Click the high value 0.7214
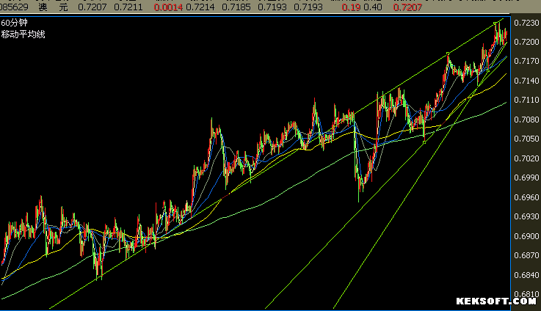 click(x=200, y=7)
